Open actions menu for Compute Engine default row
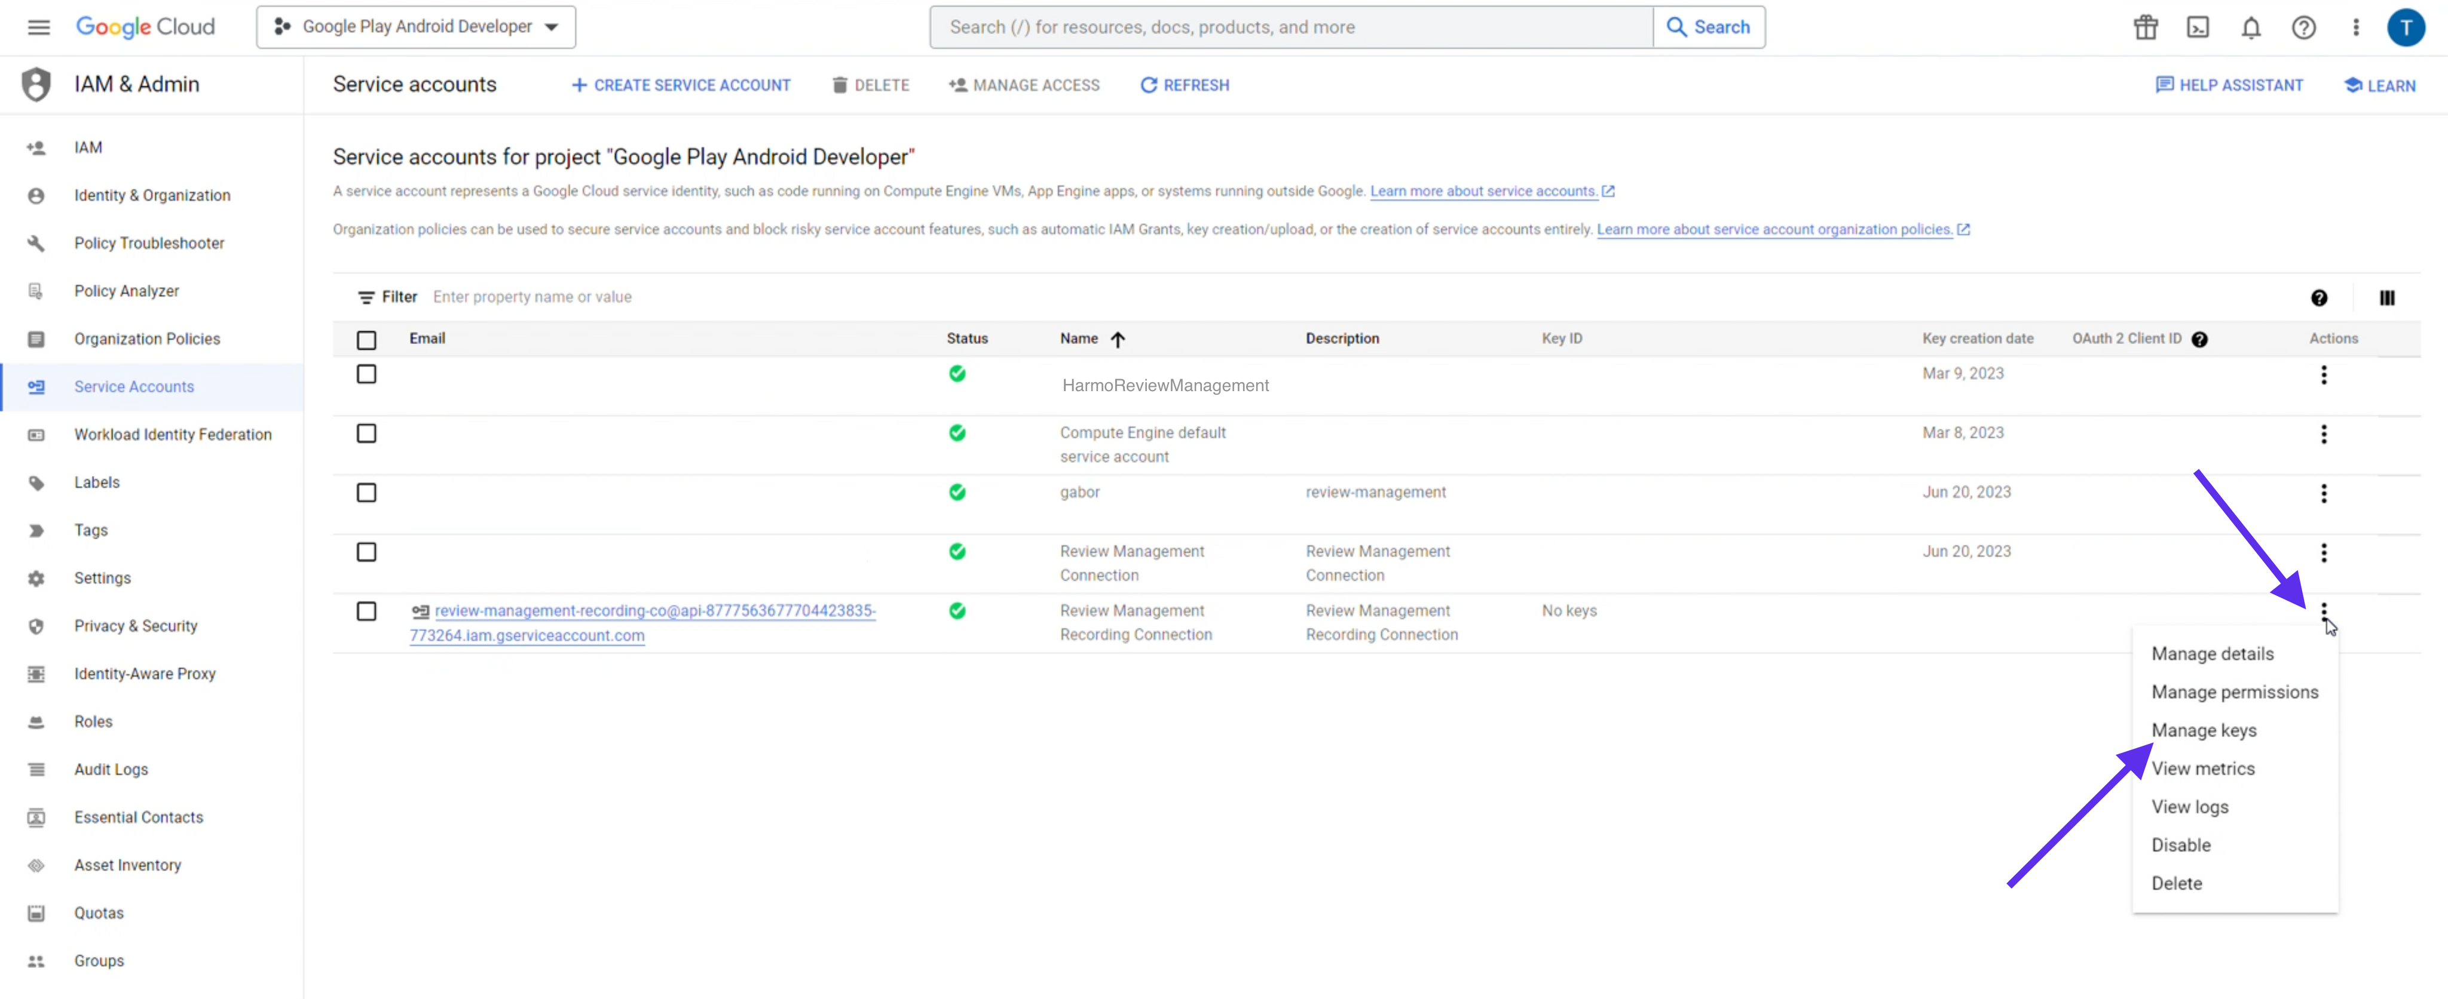Screen dimensions: 2448x999 pos(2324,434)
